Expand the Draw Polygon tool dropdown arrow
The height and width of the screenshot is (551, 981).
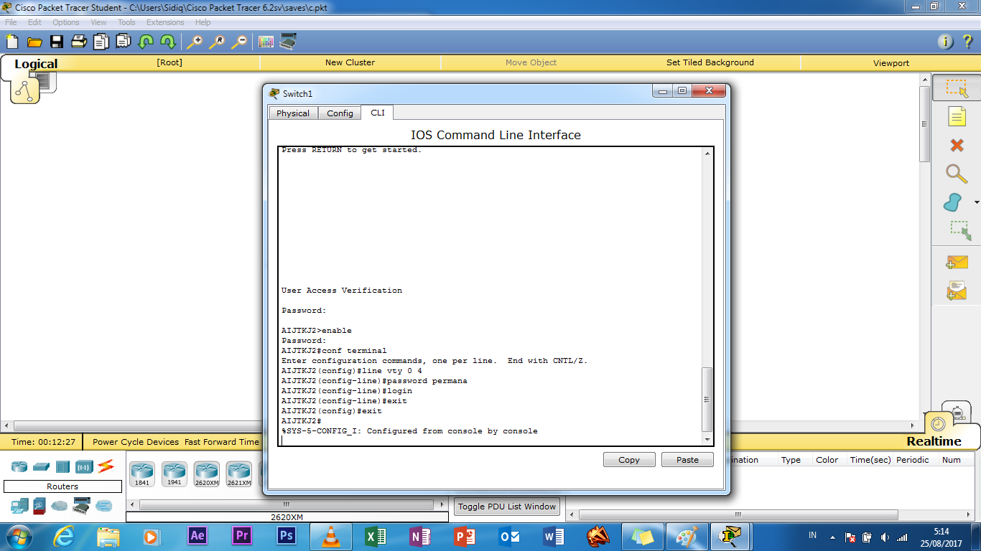[x=977, y=203]
